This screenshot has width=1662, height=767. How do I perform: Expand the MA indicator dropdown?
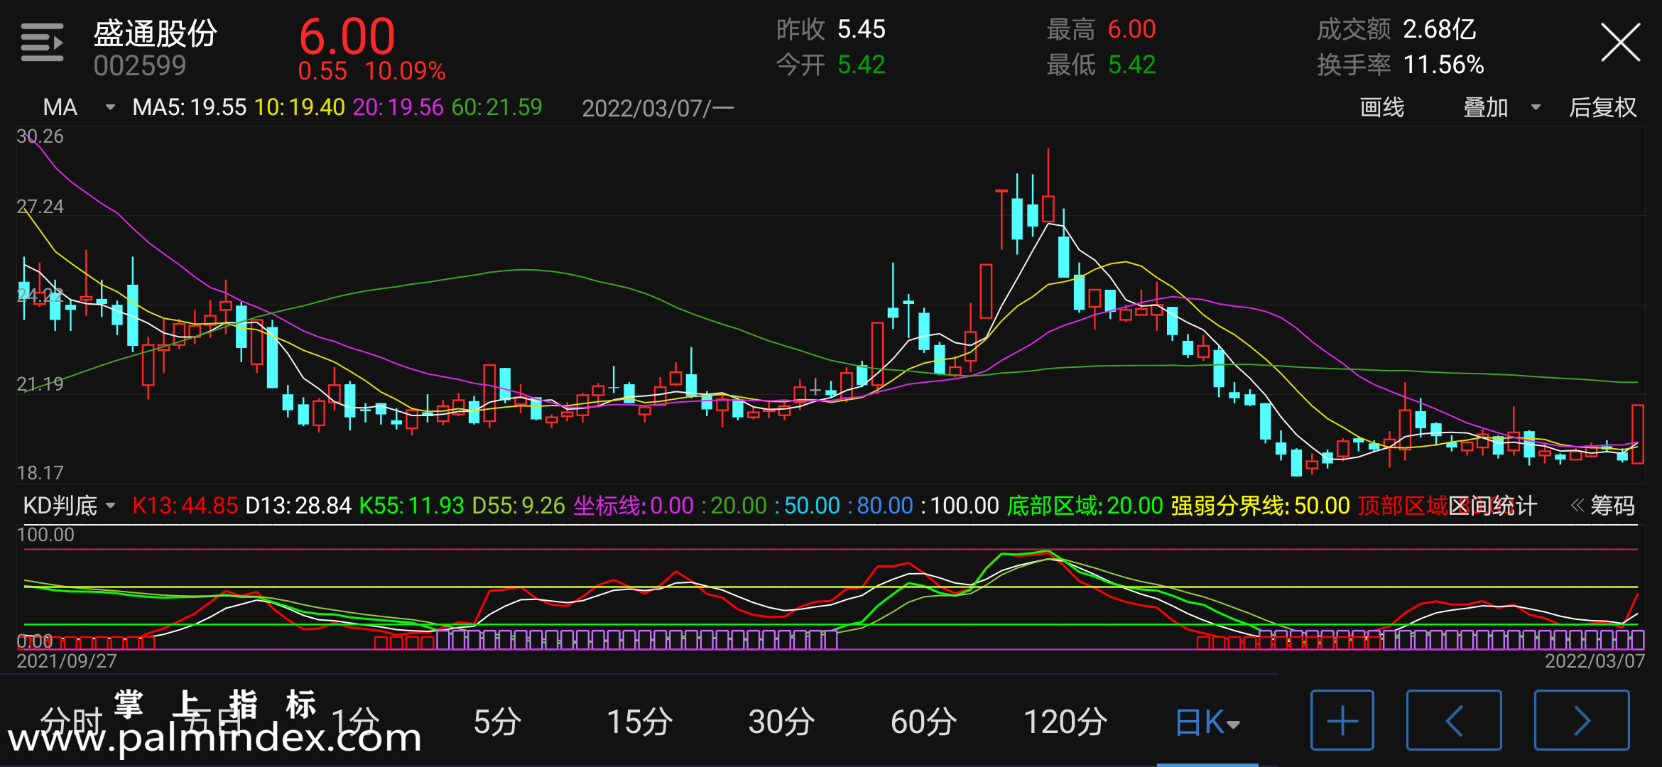click(78, 107)
